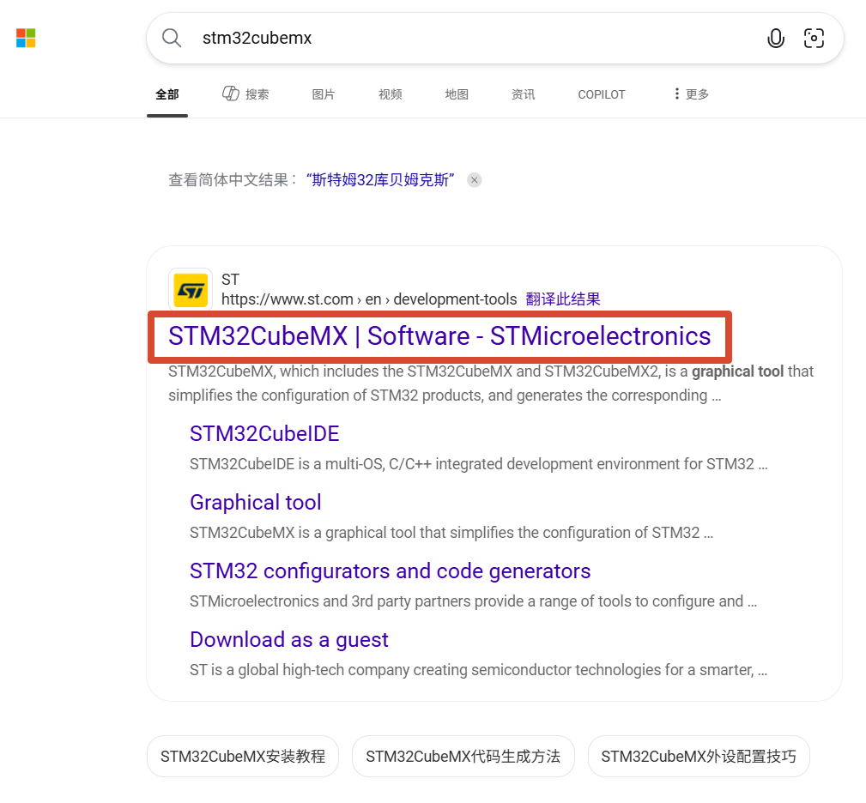
Task: Open “斯特姆32库贝姆克斯” suggested query
Action: pos(380,180)
